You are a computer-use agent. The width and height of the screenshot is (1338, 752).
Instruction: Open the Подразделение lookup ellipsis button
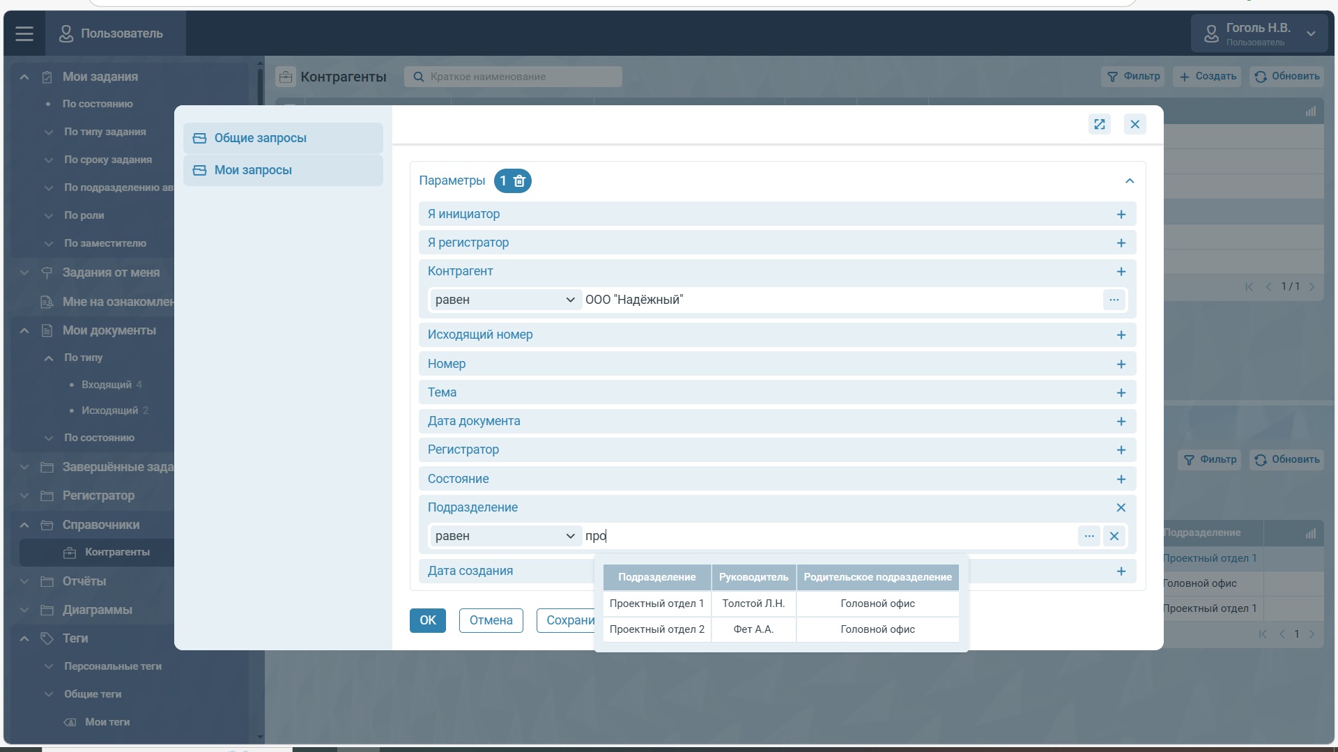pyautogui.click(x=1089, y=536)
